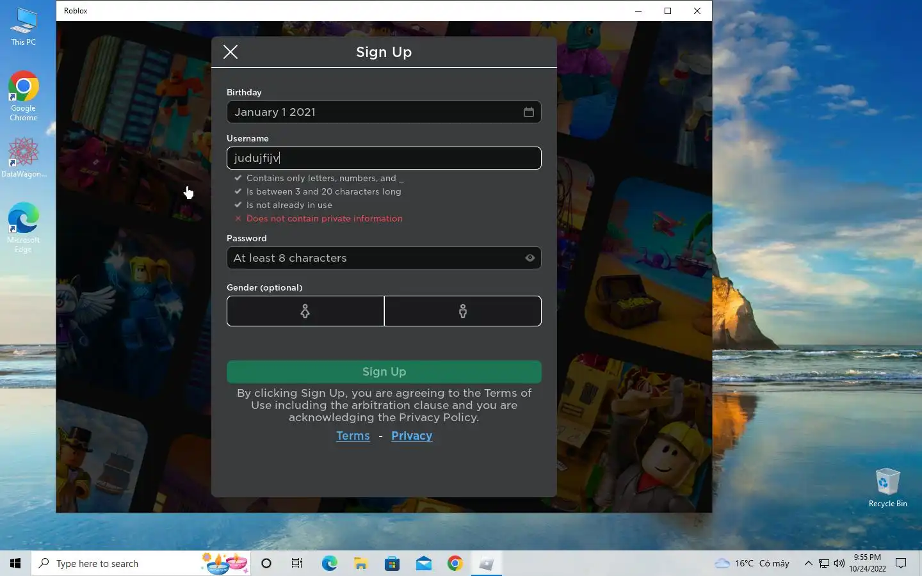Open weather widget showing 16°C
The width and height of the screenshot is (922, 576).
tap(752, 563)
